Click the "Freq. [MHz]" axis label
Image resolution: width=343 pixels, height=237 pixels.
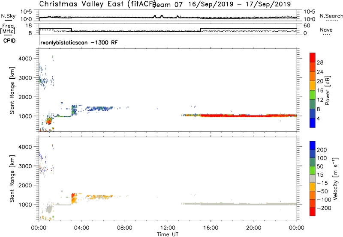[8, 29]
